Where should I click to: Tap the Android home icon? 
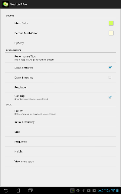[x=18, y=190]
